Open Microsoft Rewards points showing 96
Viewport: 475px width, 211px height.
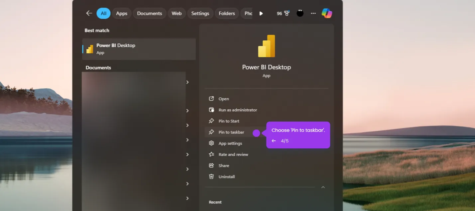[283, 13]
